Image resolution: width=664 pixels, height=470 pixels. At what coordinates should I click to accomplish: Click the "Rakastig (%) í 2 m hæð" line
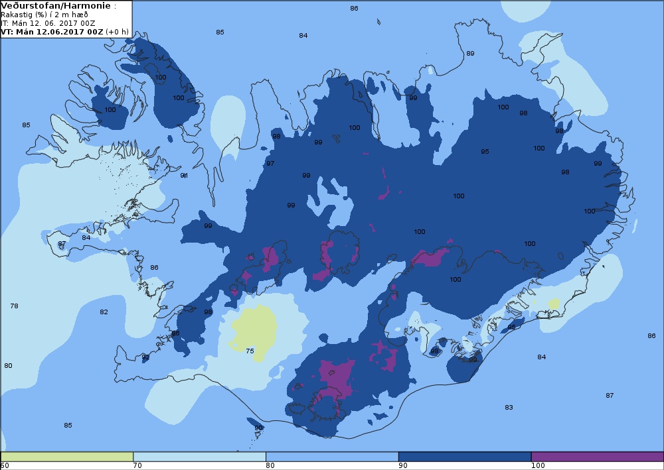44,15
